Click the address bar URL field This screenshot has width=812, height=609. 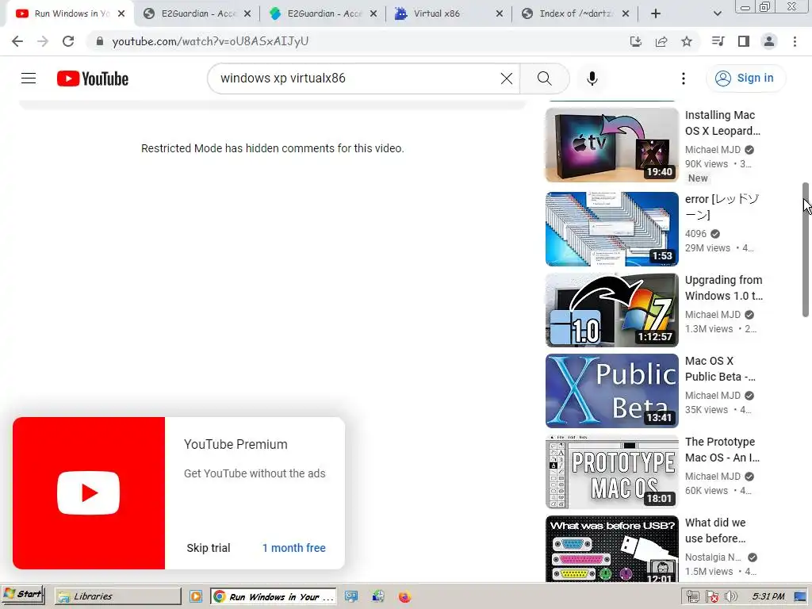(358, 41)
